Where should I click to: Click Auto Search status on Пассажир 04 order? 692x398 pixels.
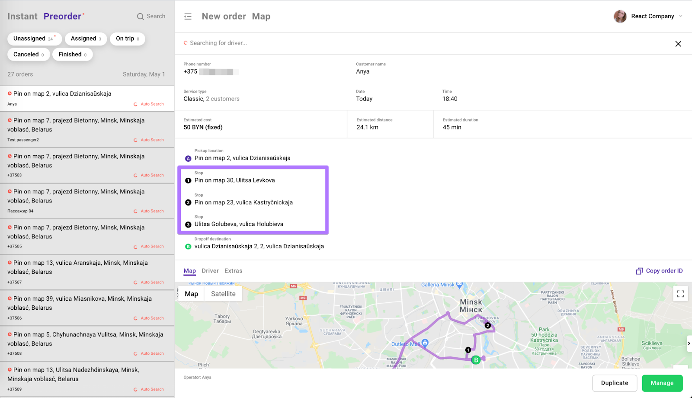point(149,212)
